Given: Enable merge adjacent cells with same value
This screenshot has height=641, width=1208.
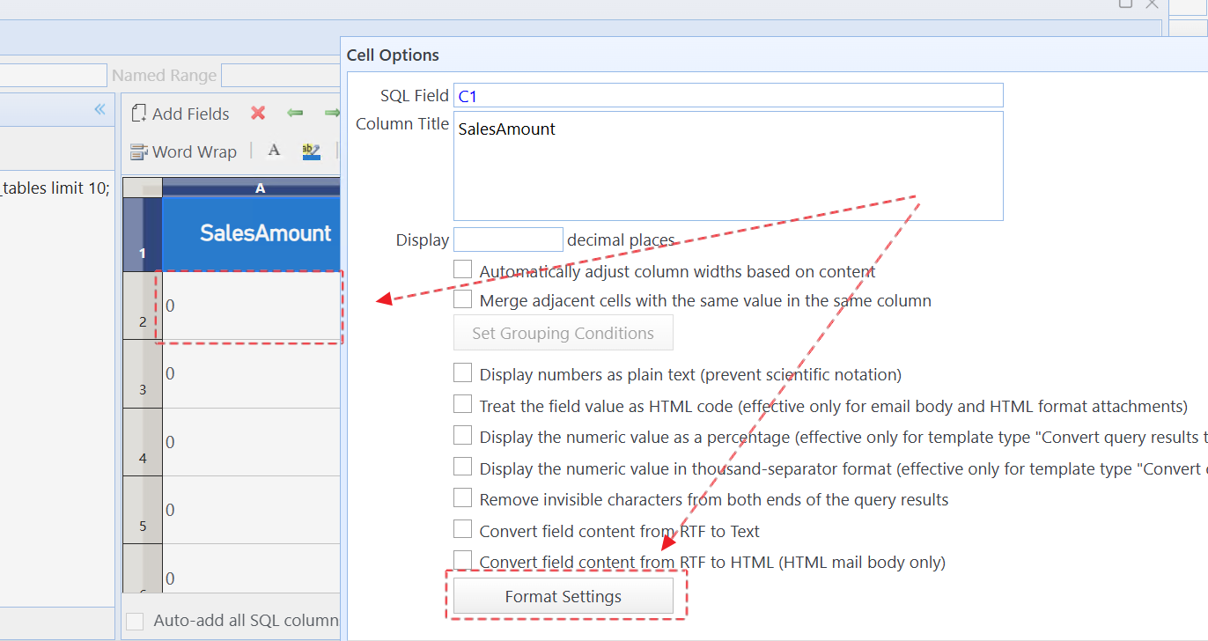Looking at the screenshot, I should point(463,299).
